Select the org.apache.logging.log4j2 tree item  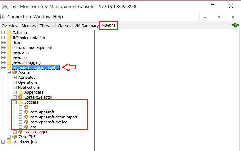click(36, 67)
